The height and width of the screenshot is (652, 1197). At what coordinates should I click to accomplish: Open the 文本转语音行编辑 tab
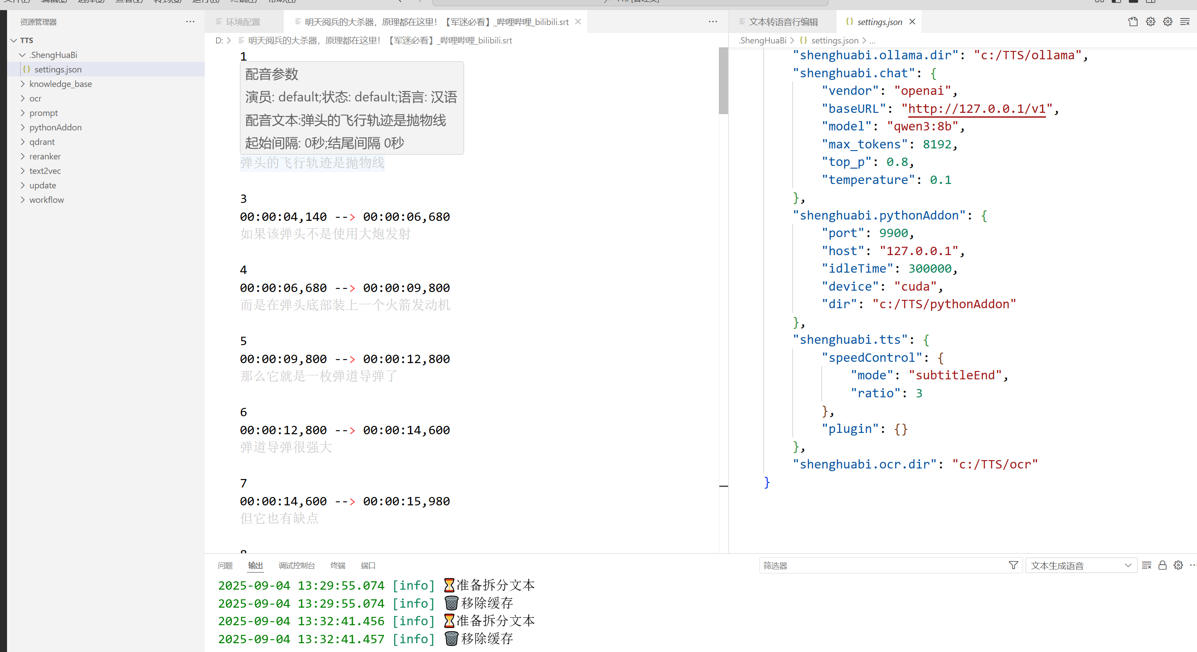click(783, 22)
